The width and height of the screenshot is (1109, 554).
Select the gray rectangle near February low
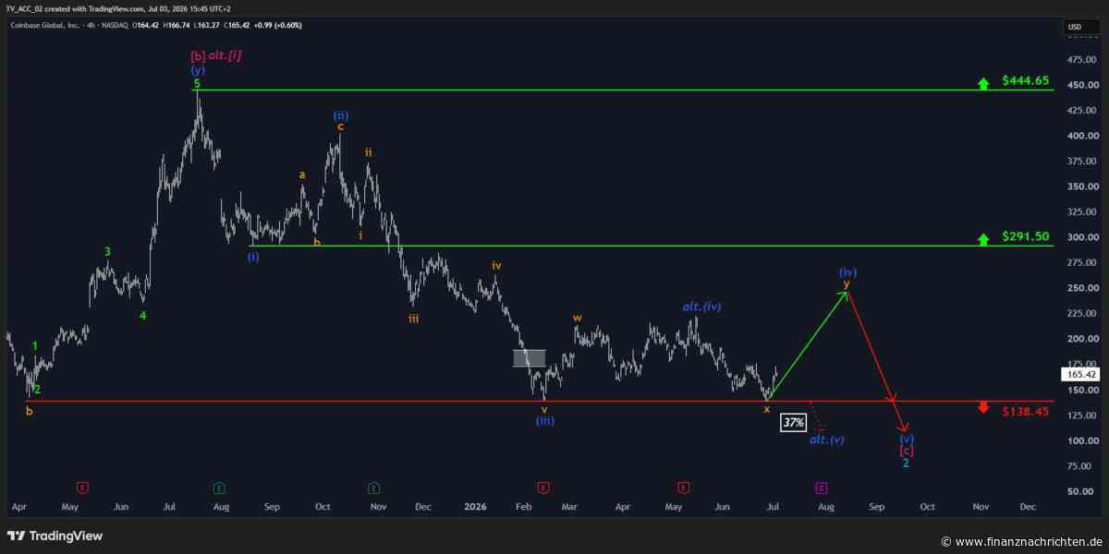click(530, 358)
